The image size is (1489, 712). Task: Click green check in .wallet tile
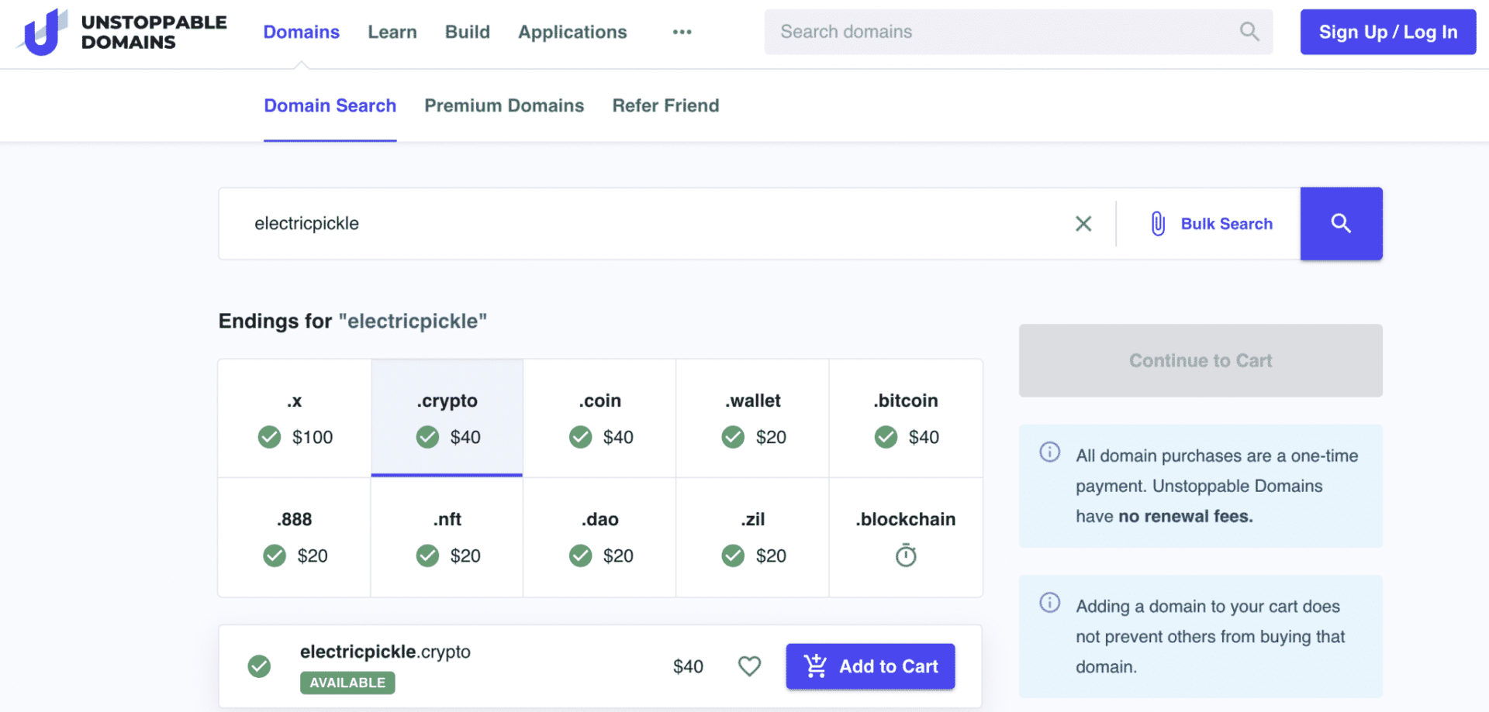tap(733, 437)
